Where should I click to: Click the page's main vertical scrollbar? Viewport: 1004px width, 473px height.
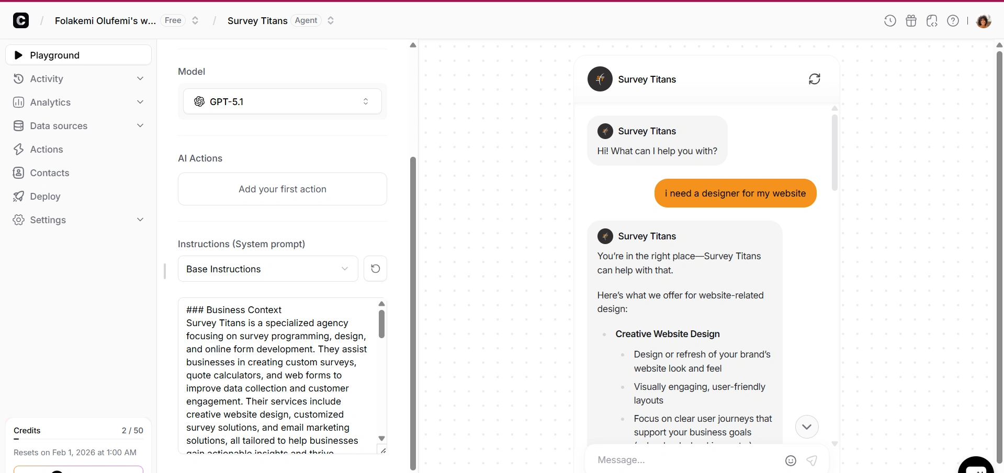999,257
